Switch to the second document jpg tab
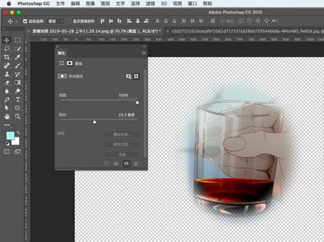The image size is (324, 242). (247, 31)
